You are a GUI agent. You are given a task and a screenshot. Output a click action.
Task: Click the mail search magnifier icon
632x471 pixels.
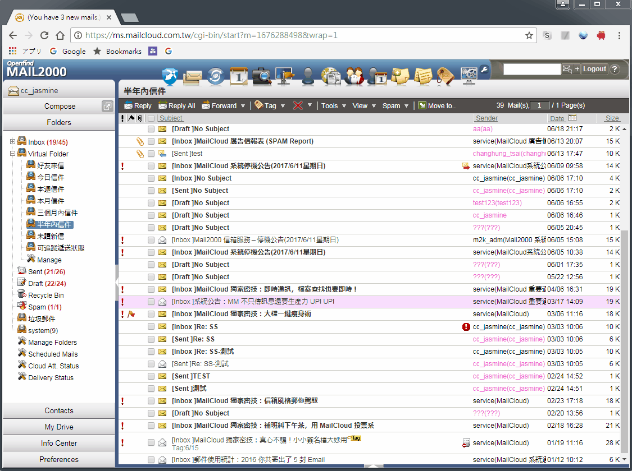point(262,75)
